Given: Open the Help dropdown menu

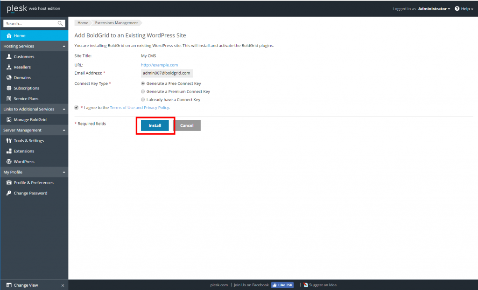Looking at the screenshot, I should coord(464,9).
